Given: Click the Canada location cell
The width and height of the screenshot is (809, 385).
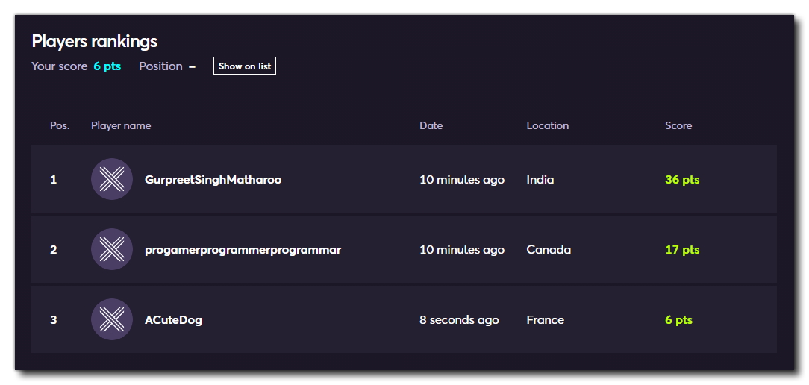Looking at the screenshot, I should [x=549, y=250].
